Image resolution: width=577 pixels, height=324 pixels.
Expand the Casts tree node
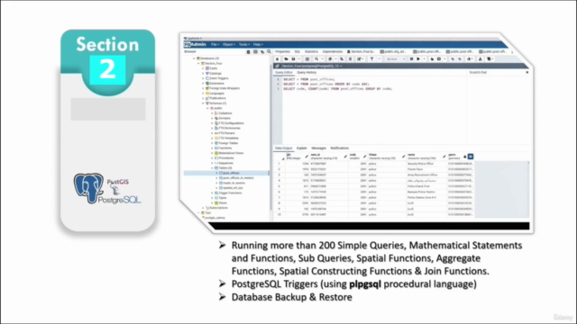(203, 68)
